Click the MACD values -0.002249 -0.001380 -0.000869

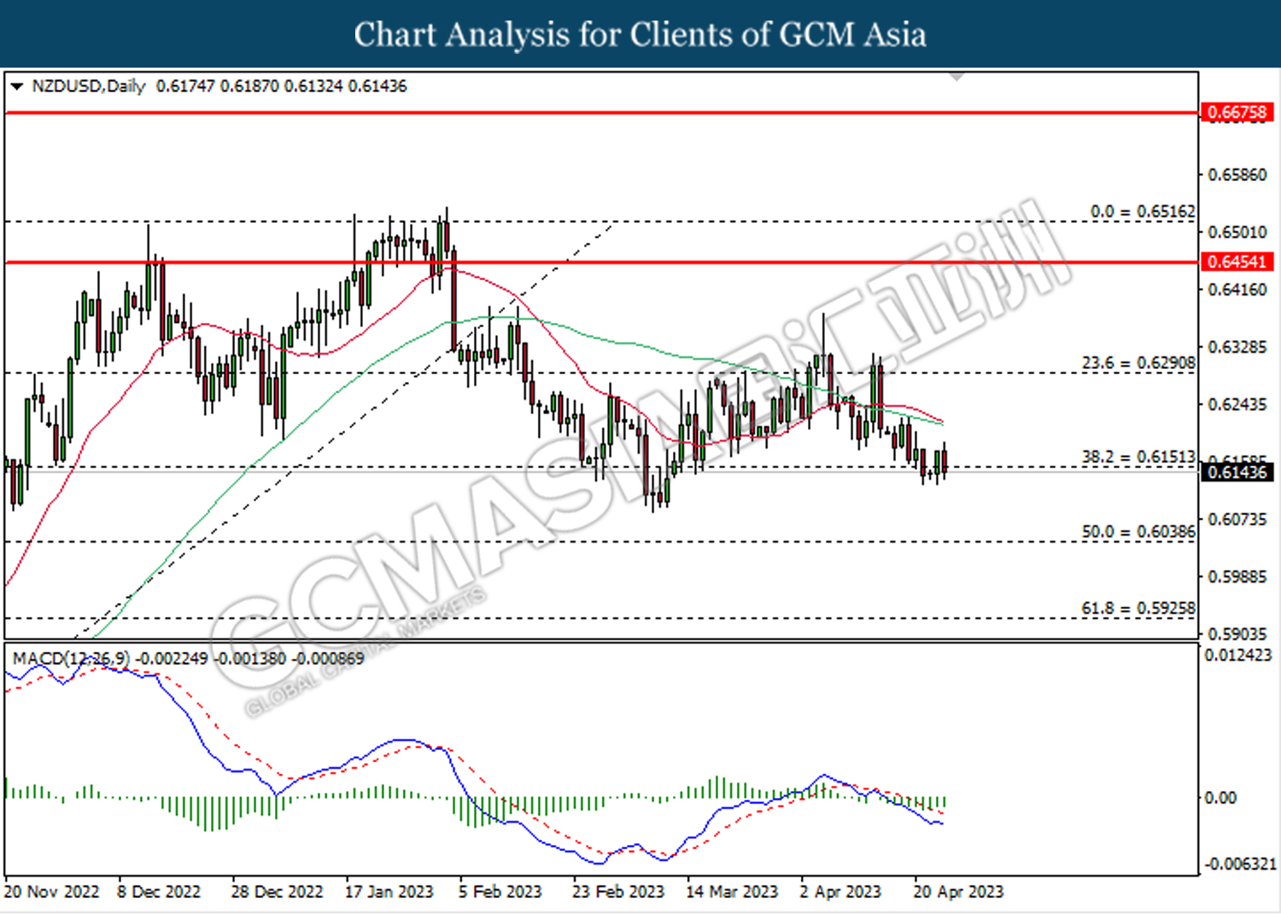point(251,659)
